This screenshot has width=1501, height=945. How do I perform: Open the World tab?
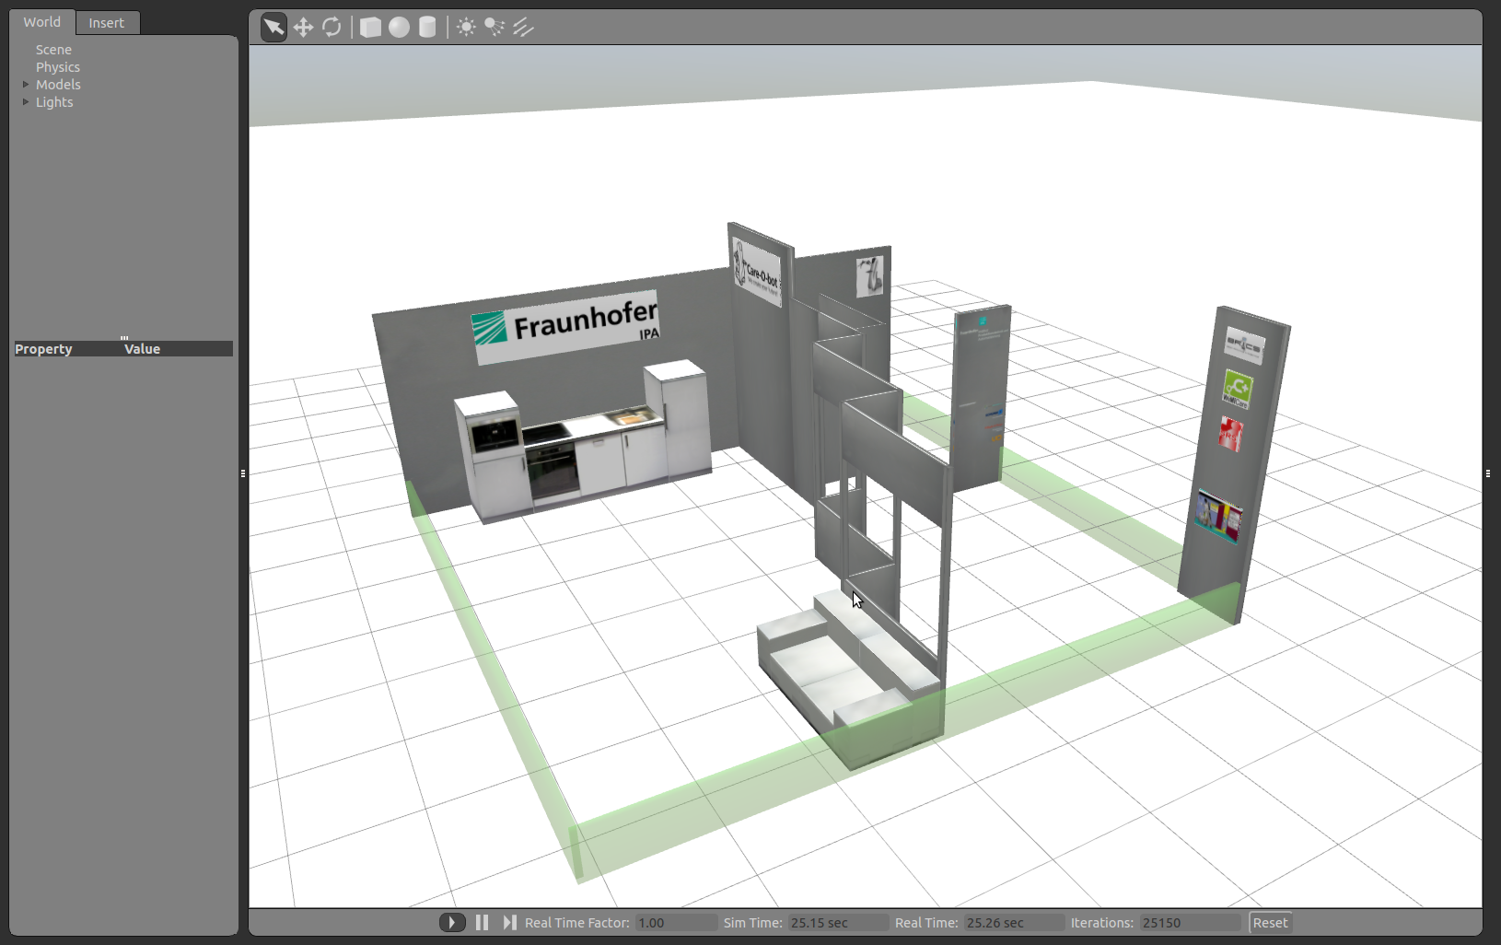[42, 22]
